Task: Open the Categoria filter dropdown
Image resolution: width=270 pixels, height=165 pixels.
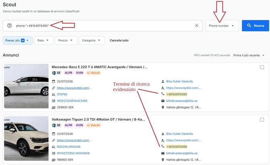Action: [92, 40]
